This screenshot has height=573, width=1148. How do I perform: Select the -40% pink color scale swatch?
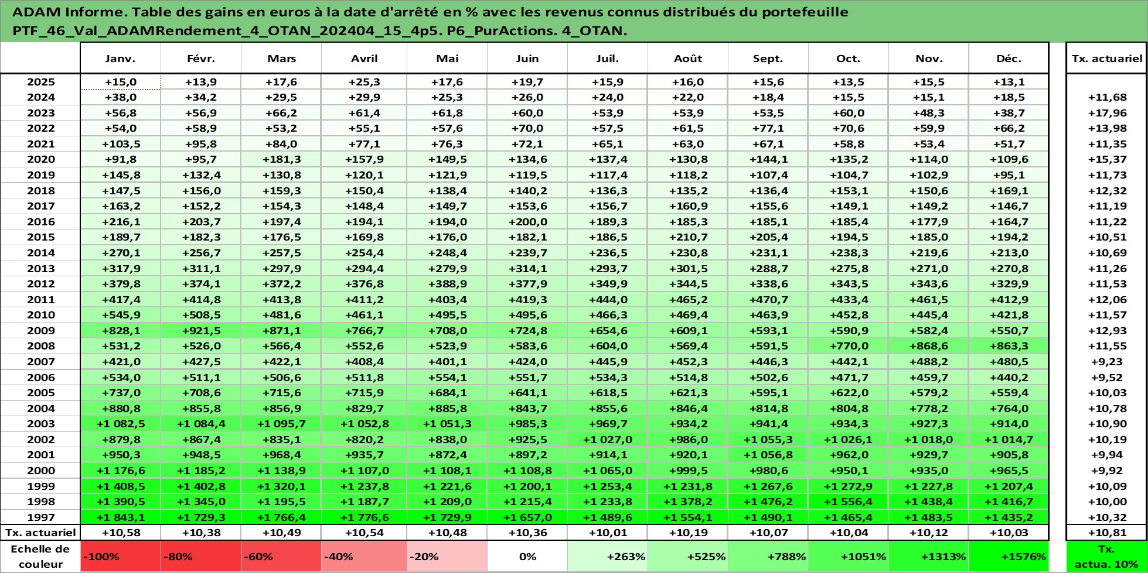364,557
